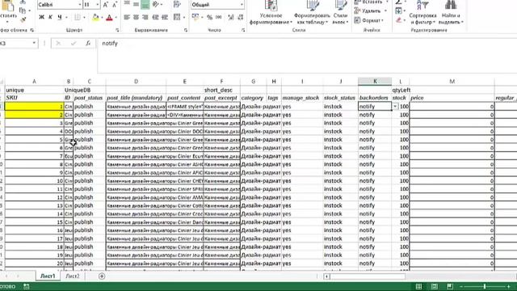
Task: Switch to Normal view in status bar
Action: coord(418,286)
